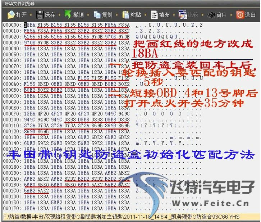Click the 退出 toolbar label
Image resolution: width=261 pixels, height=222 pixels.
[250, 15]
